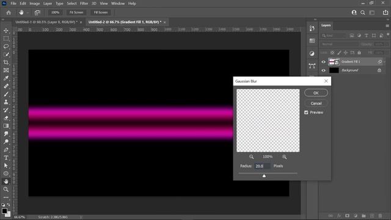
Task: Zoom in the Gaussian Blur preview
Action: pos(284,156)
